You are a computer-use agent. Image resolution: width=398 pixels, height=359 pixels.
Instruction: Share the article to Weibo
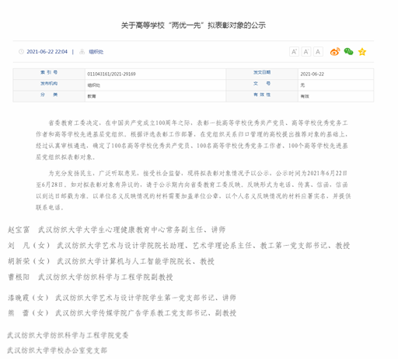coord(335,52)
